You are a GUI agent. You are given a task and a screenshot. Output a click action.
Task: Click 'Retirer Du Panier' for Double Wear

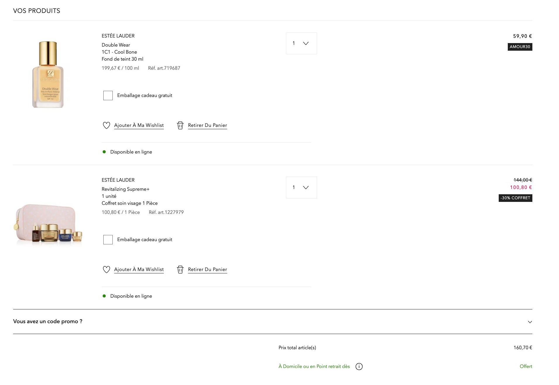pyautogui.click(x=207, y=125)
